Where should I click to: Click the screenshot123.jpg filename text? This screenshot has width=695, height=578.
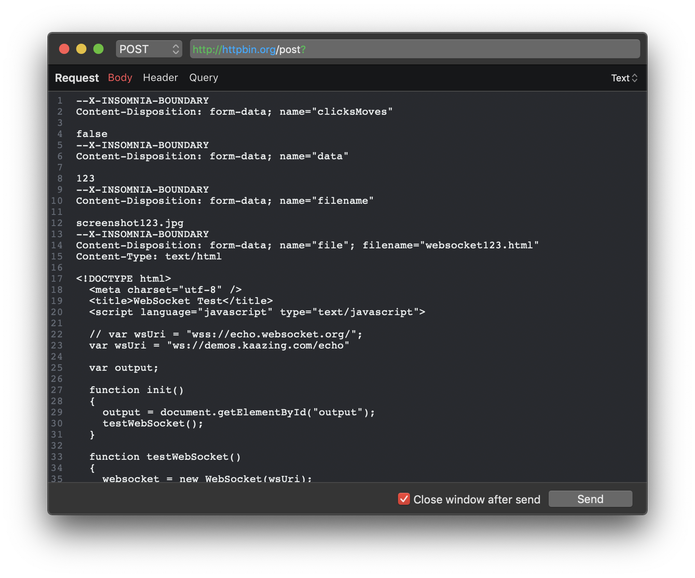[129, 223]
